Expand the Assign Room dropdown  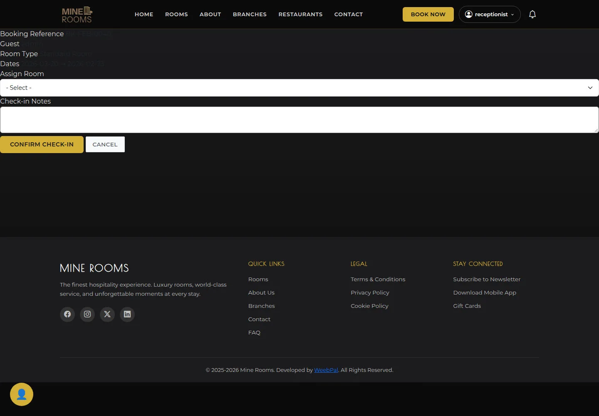coord(299,88)
